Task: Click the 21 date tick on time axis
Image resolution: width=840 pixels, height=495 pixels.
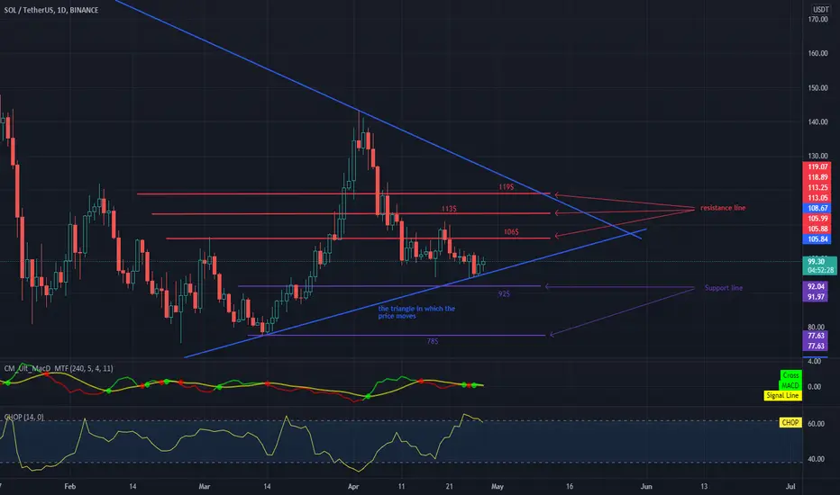Action: [449, 486]
